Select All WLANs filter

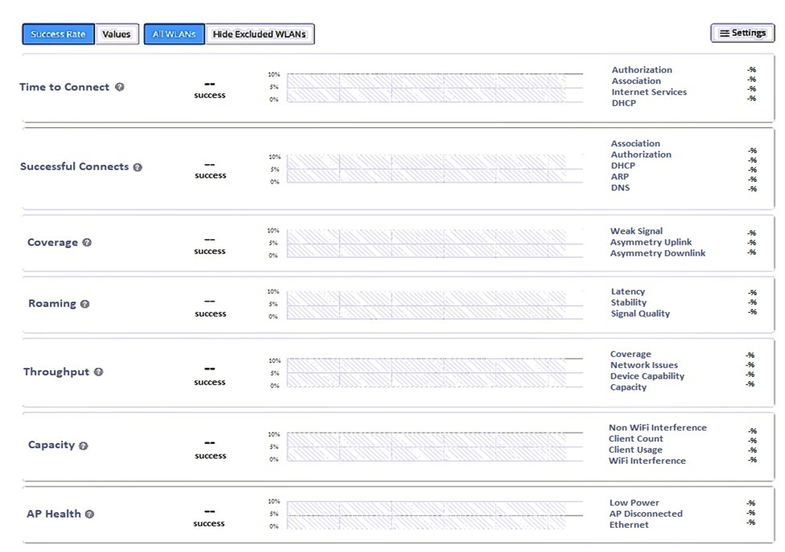point(174,34)
